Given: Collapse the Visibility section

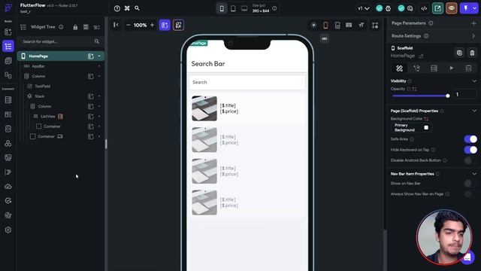Looking at the screenshot, I should pyautogui.click(x=474, y=81).
